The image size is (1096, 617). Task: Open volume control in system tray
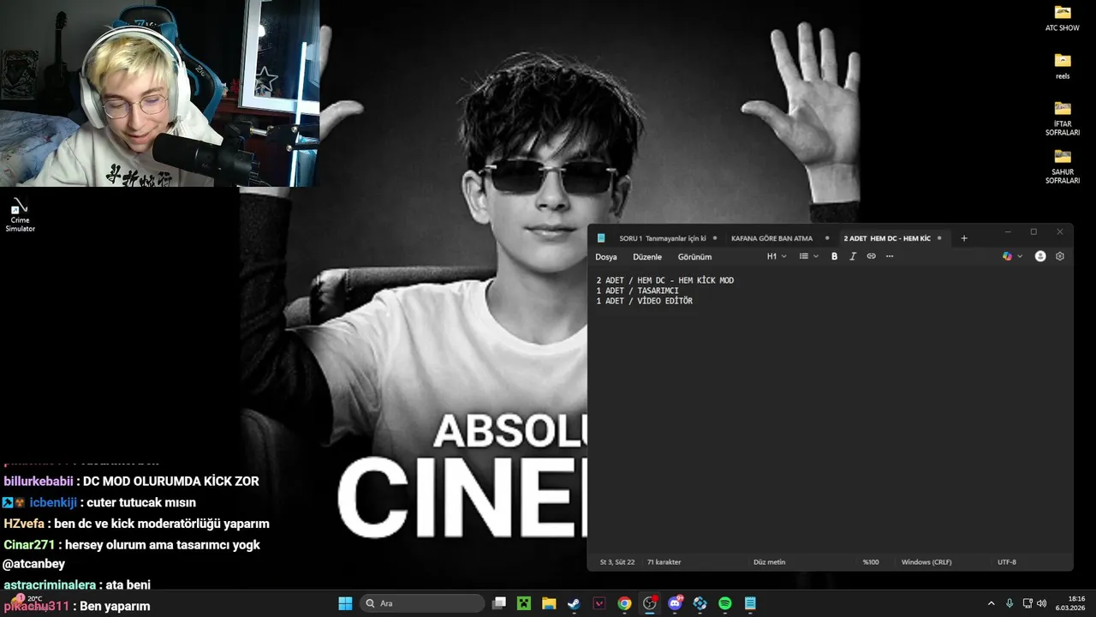1042,603
